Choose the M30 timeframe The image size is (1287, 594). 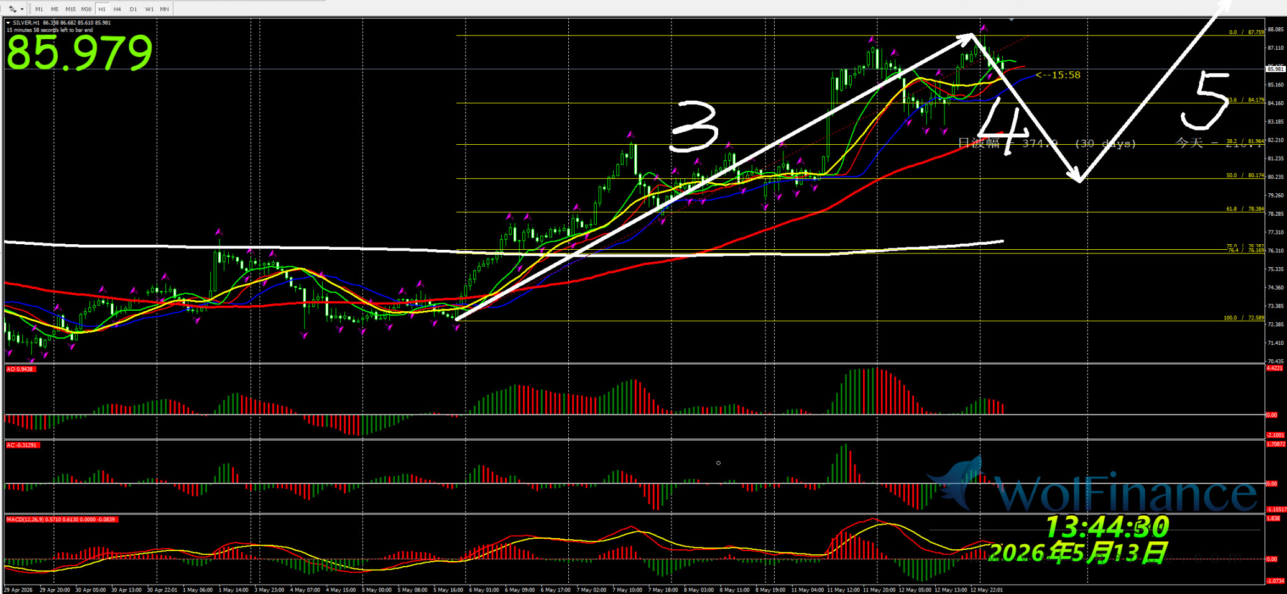click(86, 9)
